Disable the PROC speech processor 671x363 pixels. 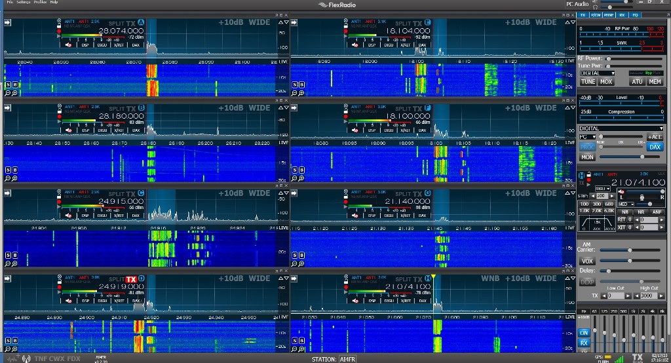(x=587, y=147)
